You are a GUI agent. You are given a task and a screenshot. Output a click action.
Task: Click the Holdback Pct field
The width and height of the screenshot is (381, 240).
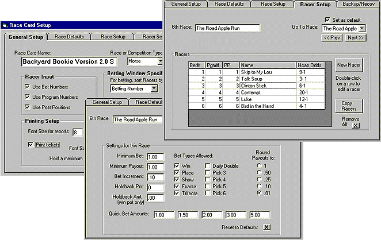[155, 187]
